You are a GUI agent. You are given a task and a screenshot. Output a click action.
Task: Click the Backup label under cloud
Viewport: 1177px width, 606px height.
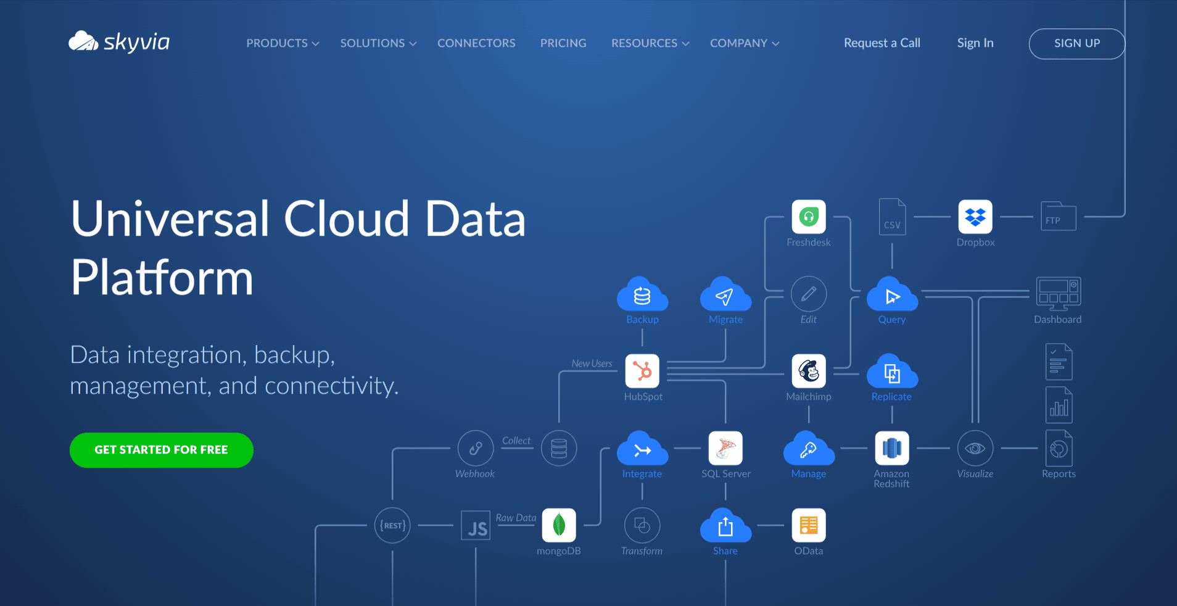click(642, 320)
